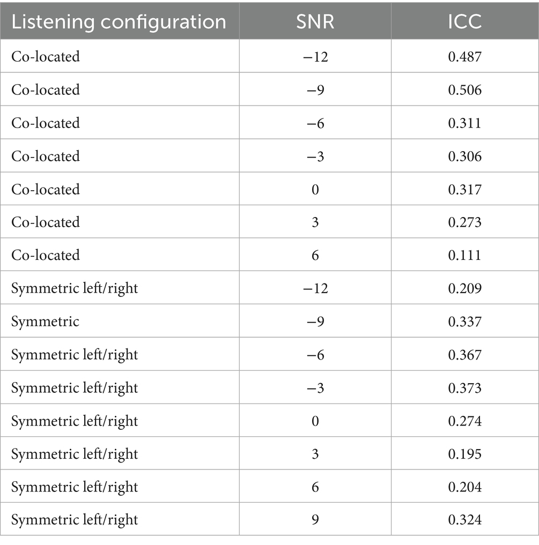Select the 0.373 ICC cell

click(464, 388)
